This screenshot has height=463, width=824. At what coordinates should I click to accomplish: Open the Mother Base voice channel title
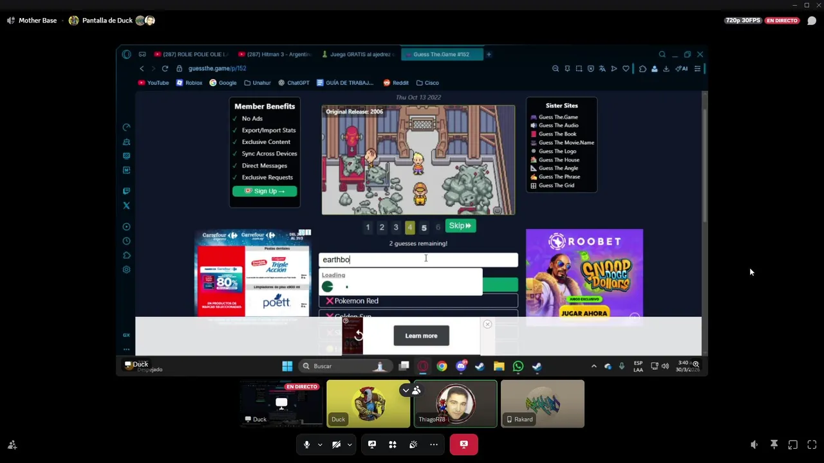click(x=37, y=21)
